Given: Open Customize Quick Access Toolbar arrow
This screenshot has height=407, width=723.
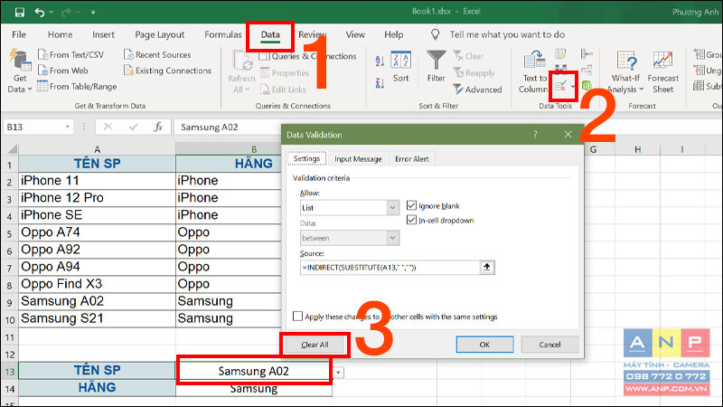Looking at the screenshot, I should click(x=93, y=13).
